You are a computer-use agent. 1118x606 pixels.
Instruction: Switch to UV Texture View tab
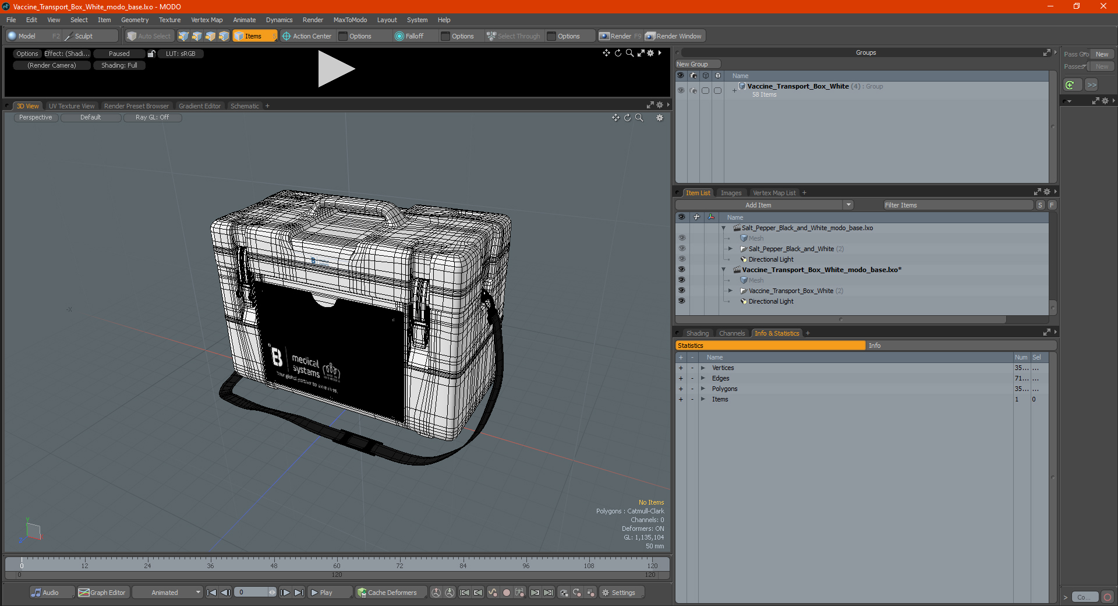coord(72,106)
